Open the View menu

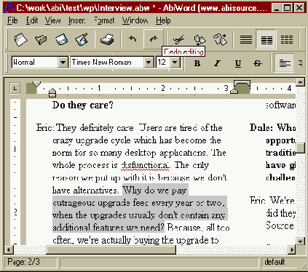52,20
